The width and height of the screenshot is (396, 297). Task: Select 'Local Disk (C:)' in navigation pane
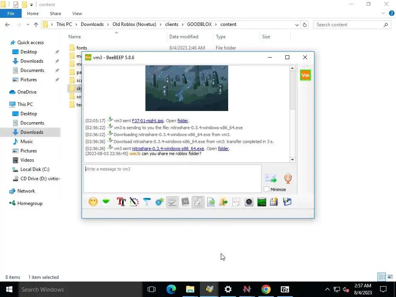pyautogui.click(x=35, y=169)
